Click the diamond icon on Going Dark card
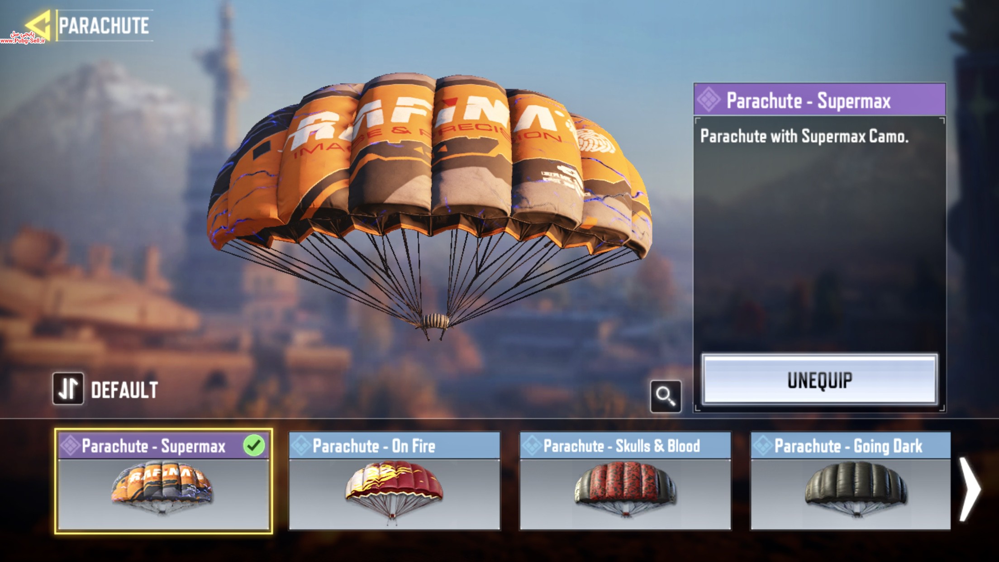Screen dimensions: 999x562 (x=763, y=446)
